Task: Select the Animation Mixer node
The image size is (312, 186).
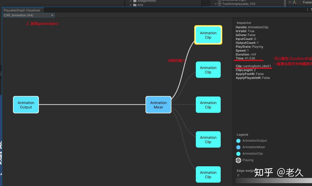Action: (x=158, y=105)
